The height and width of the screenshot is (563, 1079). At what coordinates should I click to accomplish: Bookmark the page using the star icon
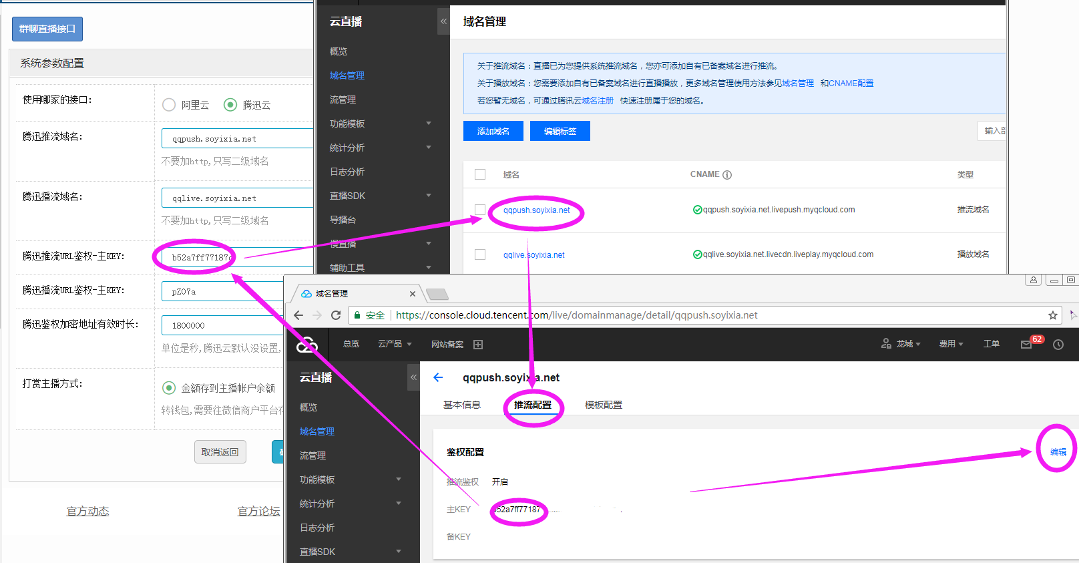tap(1053, 315)
